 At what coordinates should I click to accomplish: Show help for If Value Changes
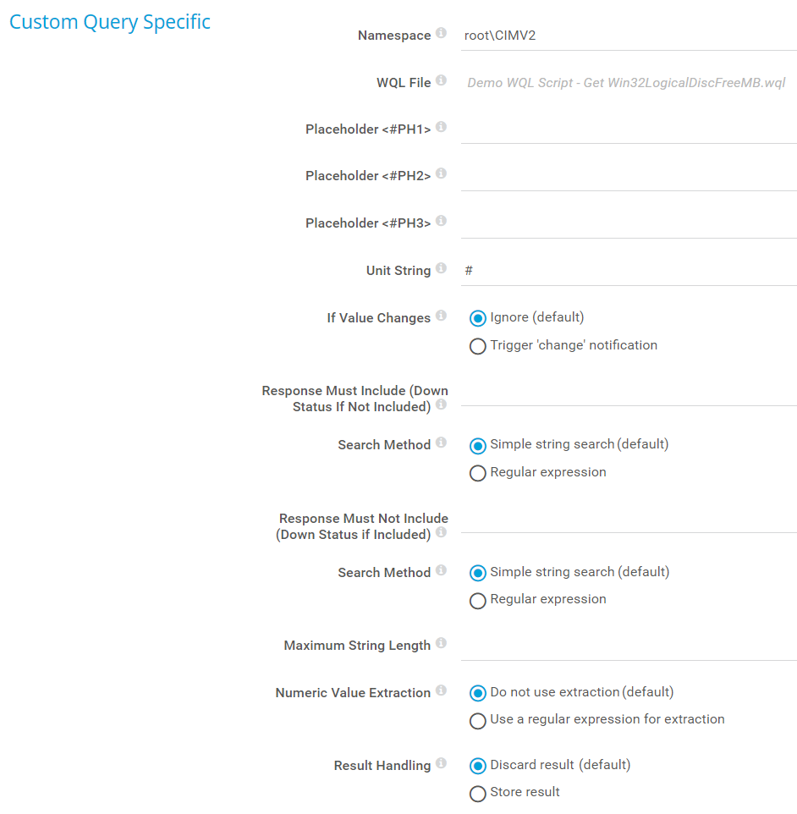coord(441,316)
